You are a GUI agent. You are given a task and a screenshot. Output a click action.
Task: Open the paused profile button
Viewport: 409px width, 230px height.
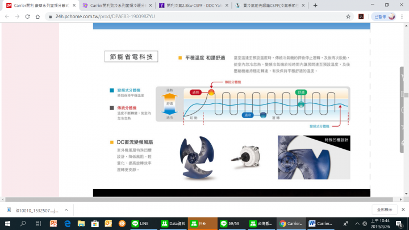click(384, 16)
